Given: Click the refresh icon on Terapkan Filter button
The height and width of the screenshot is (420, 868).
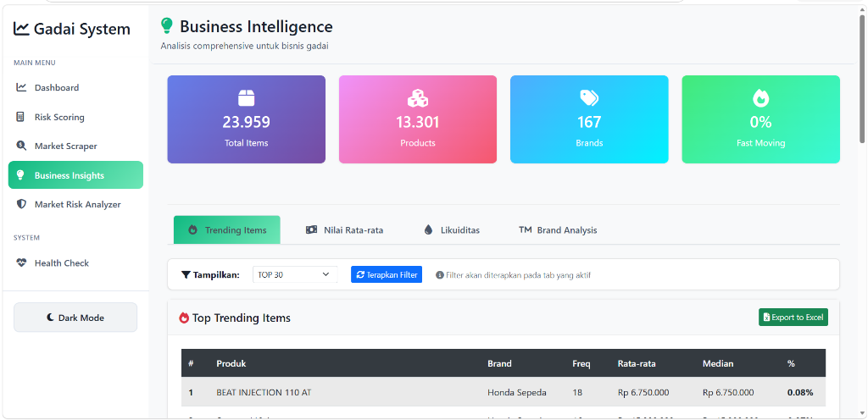Looking at the screenshot, I should (360, 274).
